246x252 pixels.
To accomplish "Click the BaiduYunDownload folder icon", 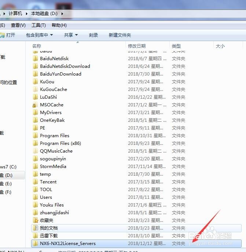I will 35,74.
